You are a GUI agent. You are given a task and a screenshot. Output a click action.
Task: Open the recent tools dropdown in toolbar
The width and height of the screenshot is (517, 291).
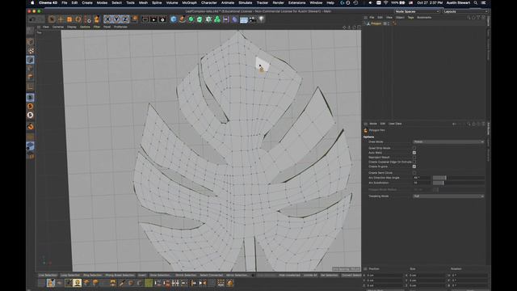(87, 19)
